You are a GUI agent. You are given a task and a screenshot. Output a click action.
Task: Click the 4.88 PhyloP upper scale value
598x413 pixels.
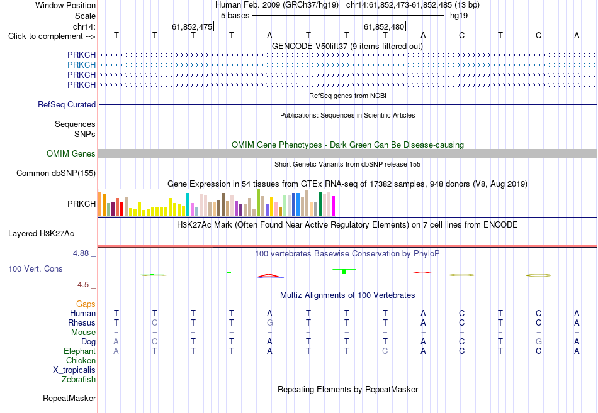tap(81, 253)
